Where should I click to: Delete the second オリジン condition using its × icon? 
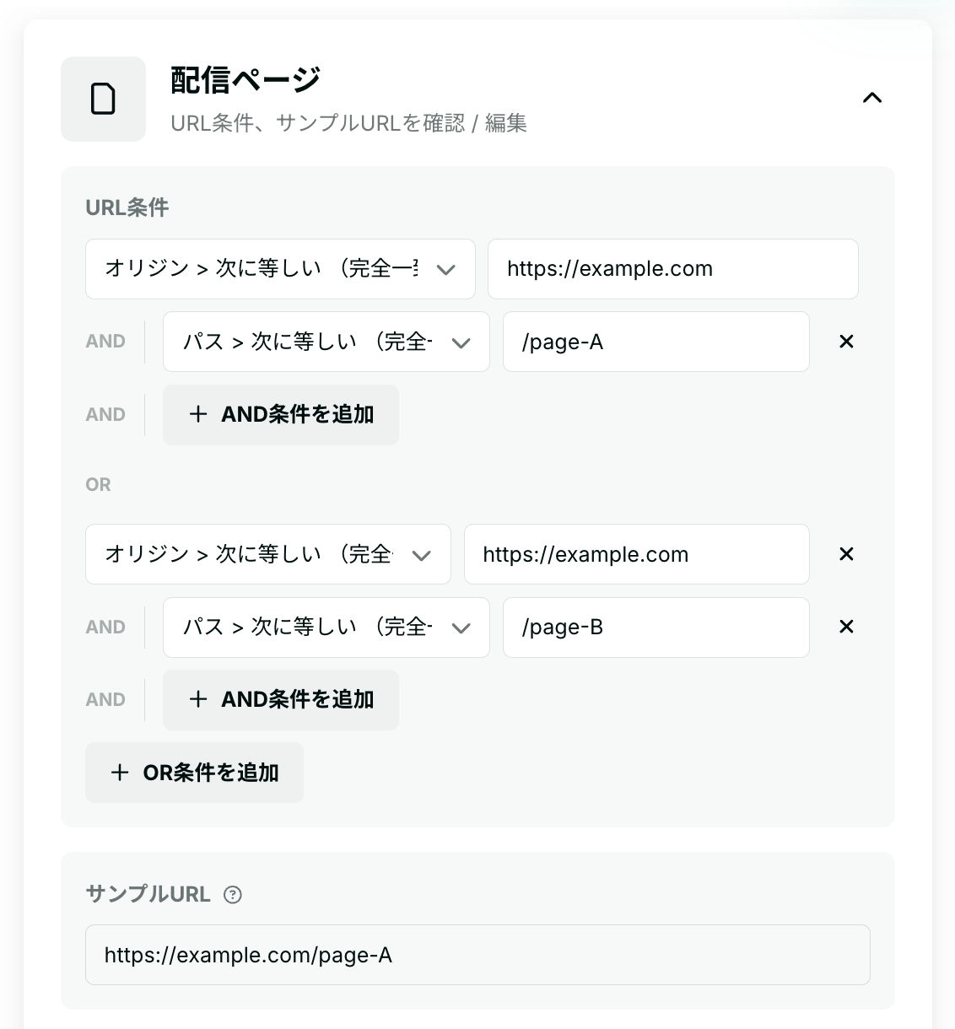845,554
